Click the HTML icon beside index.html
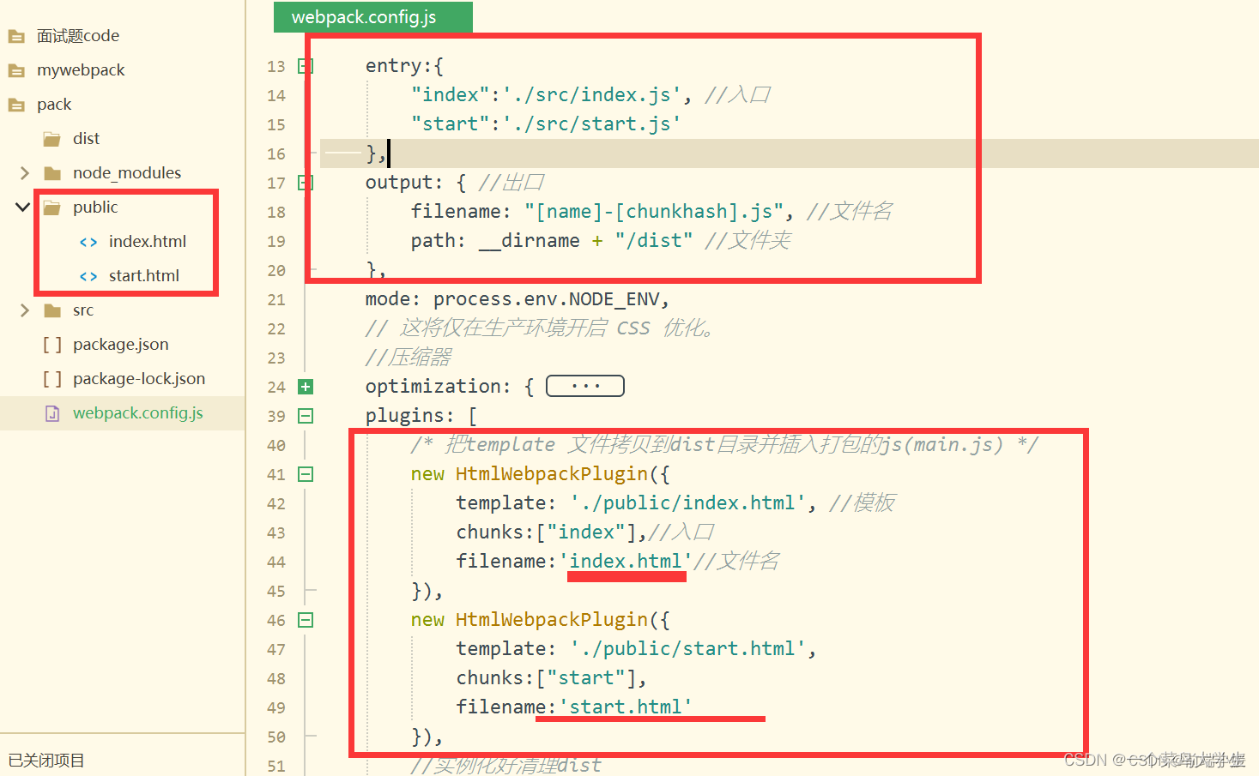 [88, 242]
